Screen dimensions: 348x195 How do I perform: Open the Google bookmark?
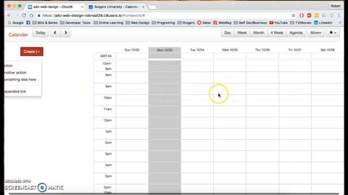tap(16, 23)
